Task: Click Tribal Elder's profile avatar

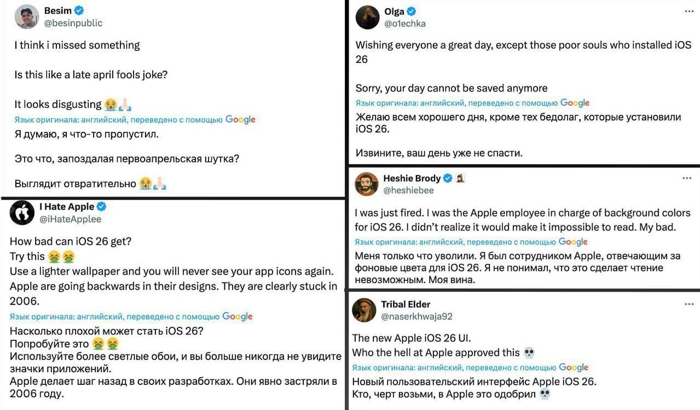Action: (364, 310)
